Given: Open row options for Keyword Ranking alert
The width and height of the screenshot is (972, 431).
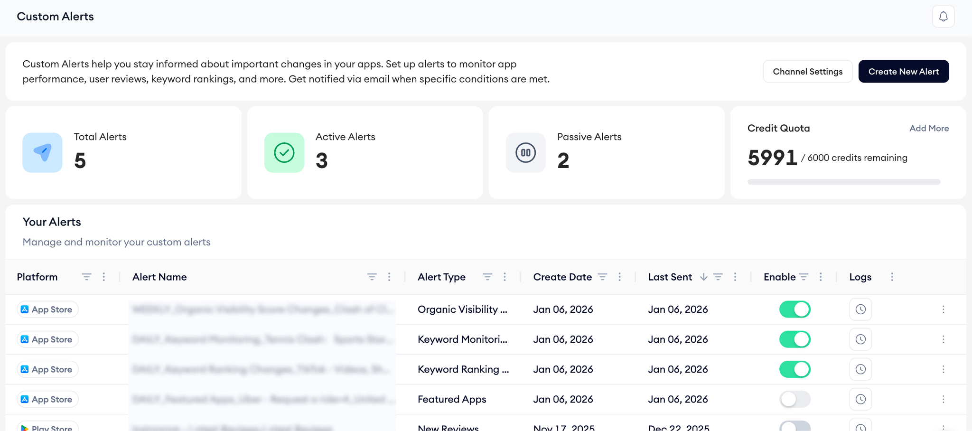Looking at the screenshot, I should pos(943,369).
